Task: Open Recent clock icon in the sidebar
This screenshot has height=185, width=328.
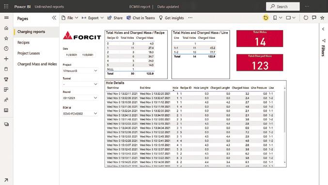Action: coord(6,49)
